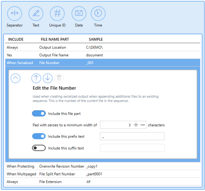
Task: Click the FILE NAME PART column header
Action: coord(55,39)
